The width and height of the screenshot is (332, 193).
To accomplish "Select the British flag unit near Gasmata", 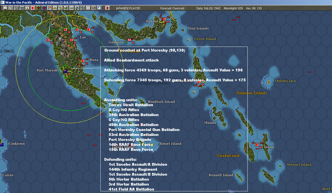I will [x=129, y=40].
